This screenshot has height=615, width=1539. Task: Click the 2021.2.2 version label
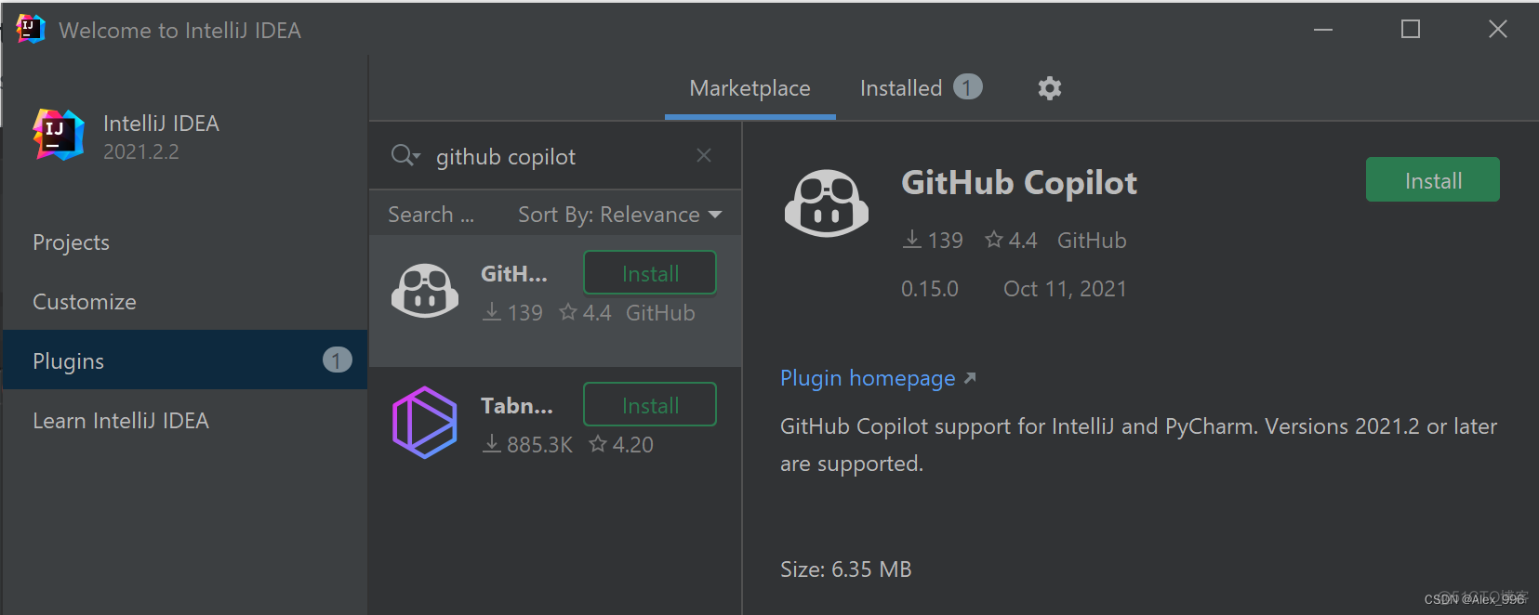(141, 151)
